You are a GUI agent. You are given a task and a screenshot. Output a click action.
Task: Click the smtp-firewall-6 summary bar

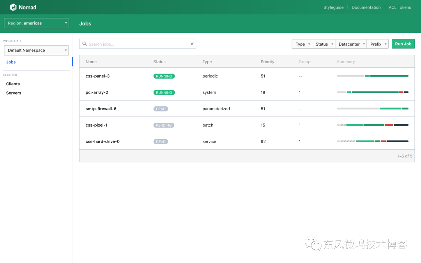coord(373,109)
